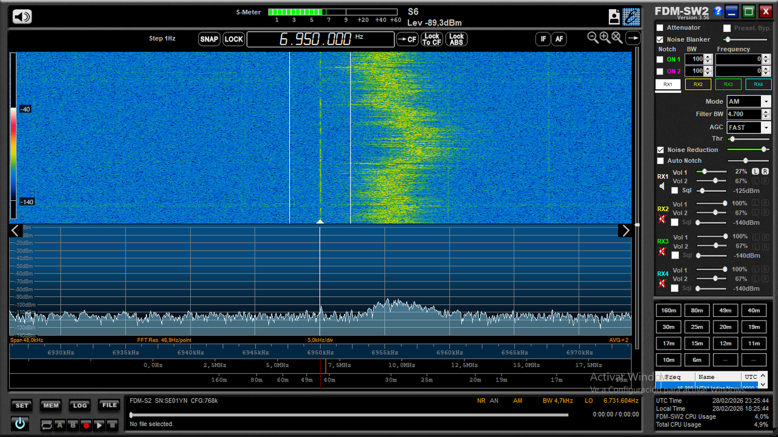Click the LOCK frequency button
778x437 pixels.
point(233,39)
